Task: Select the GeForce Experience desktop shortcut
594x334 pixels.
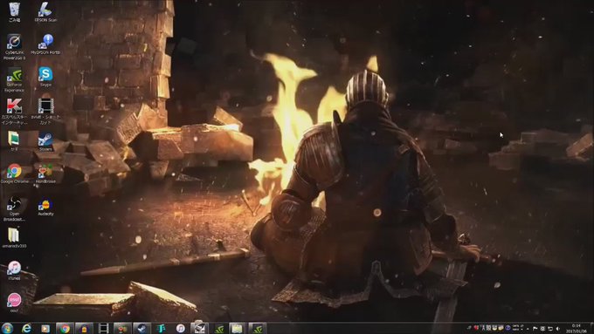Action: point(14,79)
